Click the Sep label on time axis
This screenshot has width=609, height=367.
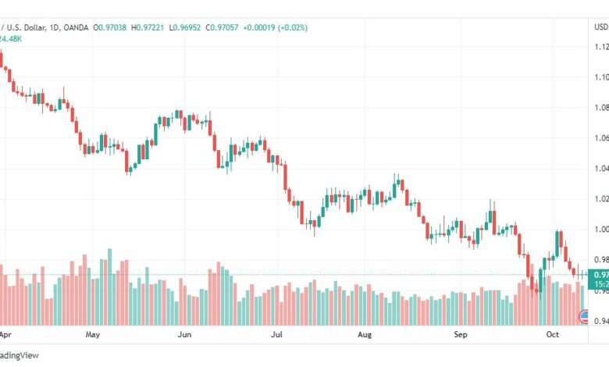click(461, 334)
